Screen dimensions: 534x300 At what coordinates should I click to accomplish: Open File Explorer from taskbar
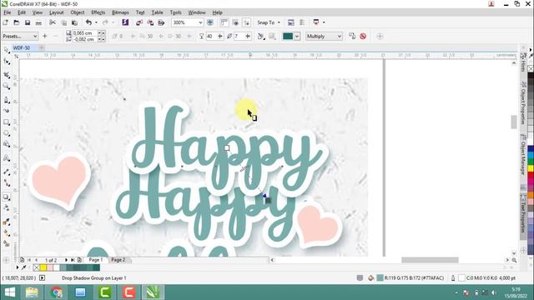tap(32, 292)
